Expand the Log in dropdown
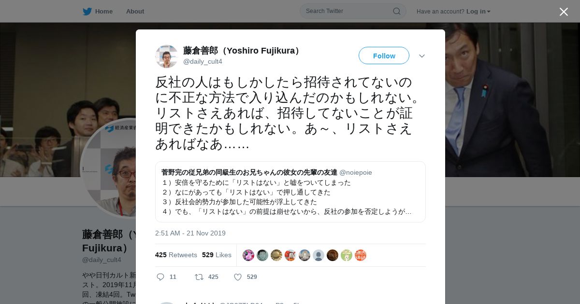The height and width of the screenshot is (304, 580). 478,11
